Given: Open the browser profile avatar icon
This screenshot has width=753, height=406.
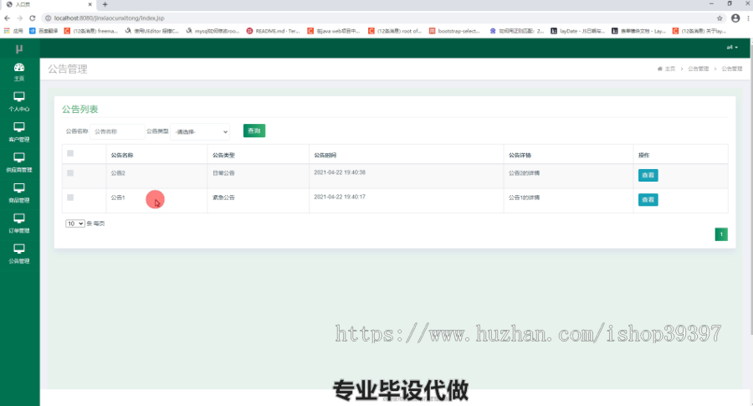Looking at the screenshot, I should click(x=735, y=18).
